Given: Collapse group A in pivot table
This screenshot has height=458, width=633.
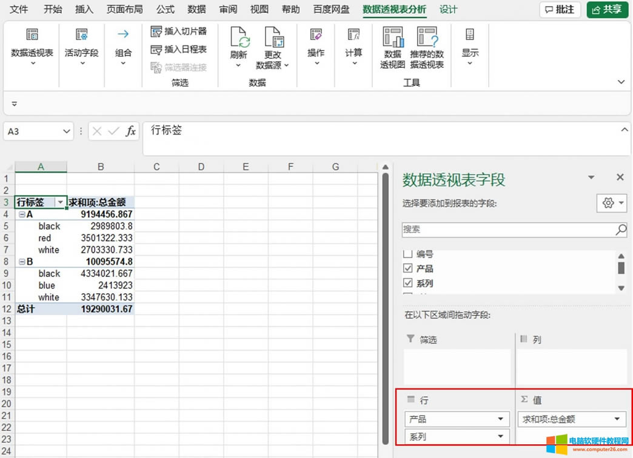Looking at the screenshot, I should coord(22,214).
